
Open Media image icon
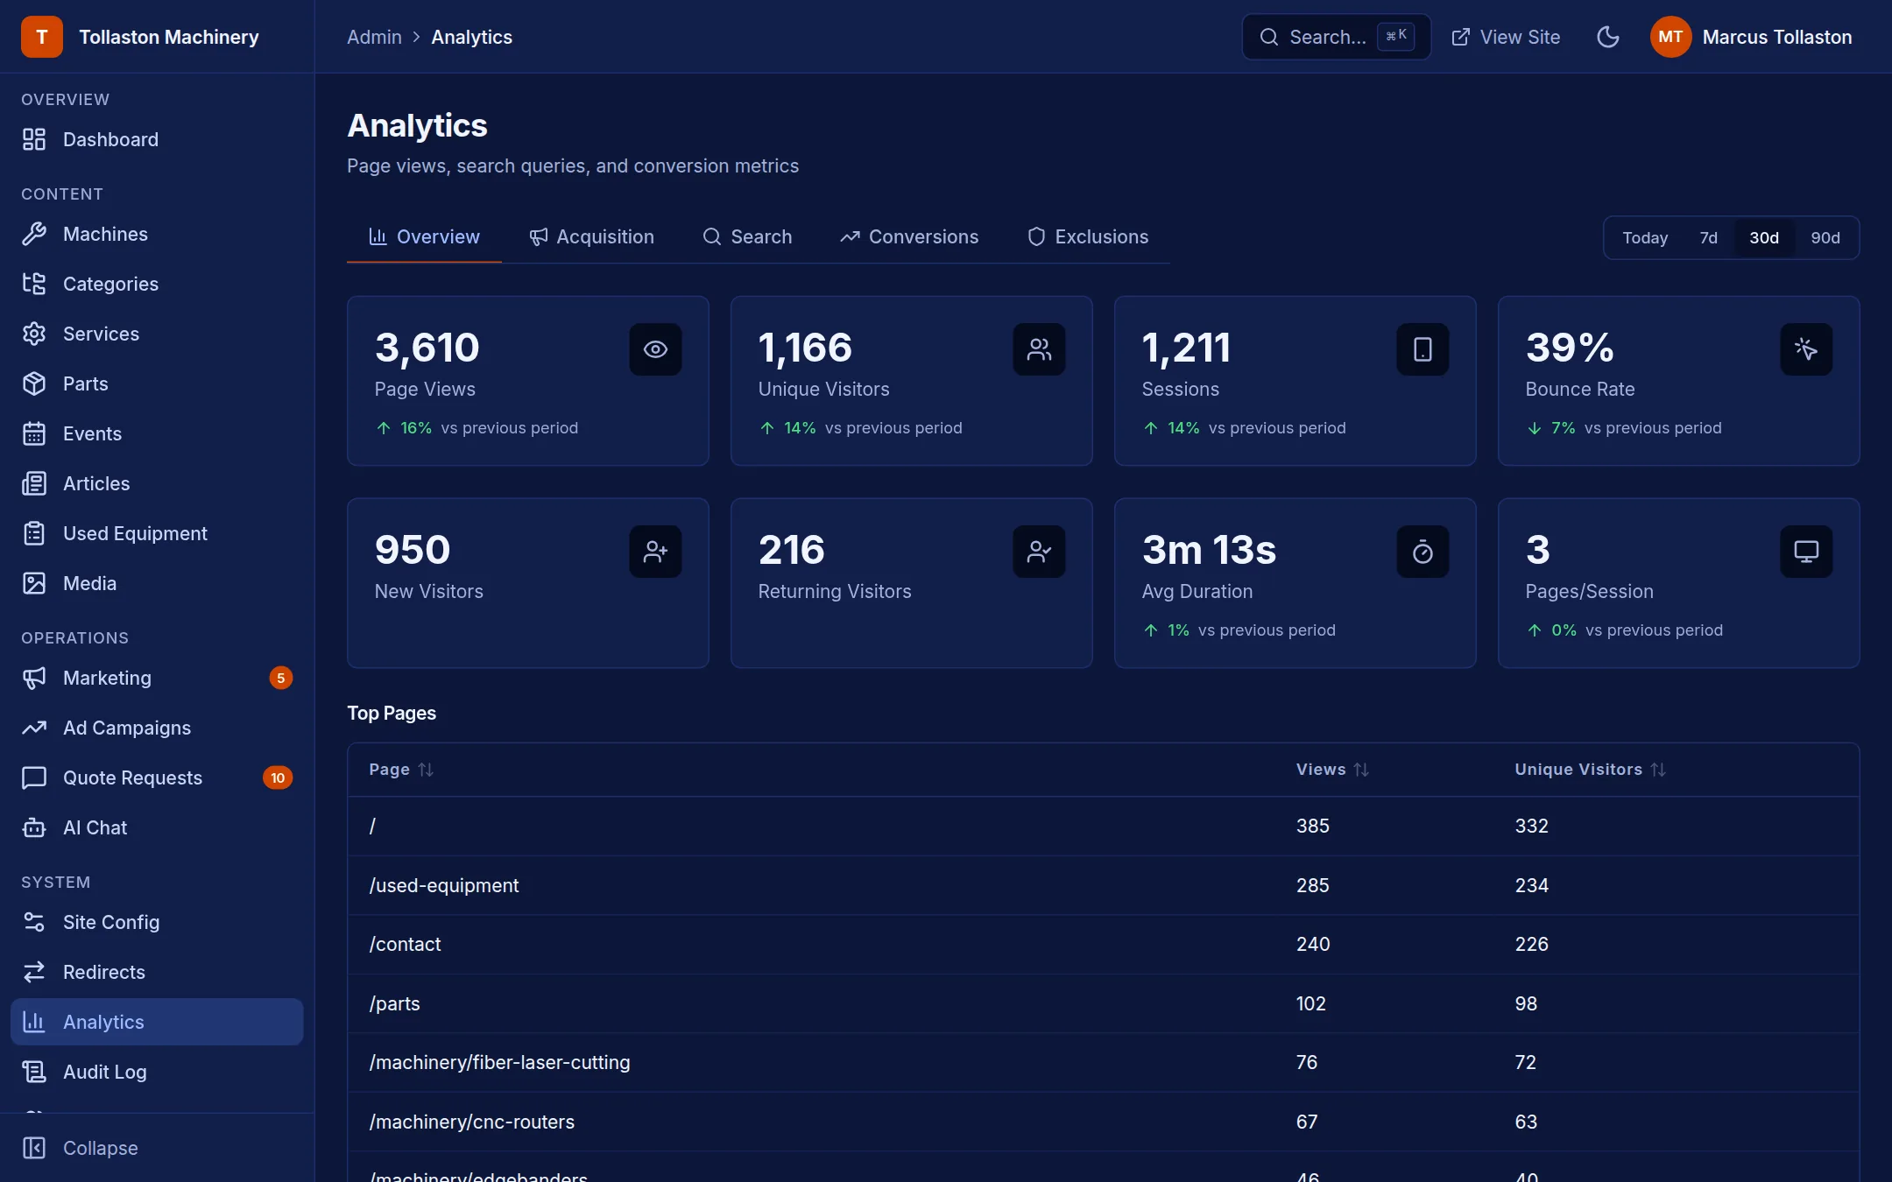pyautogui.click(x=34, y=583)
